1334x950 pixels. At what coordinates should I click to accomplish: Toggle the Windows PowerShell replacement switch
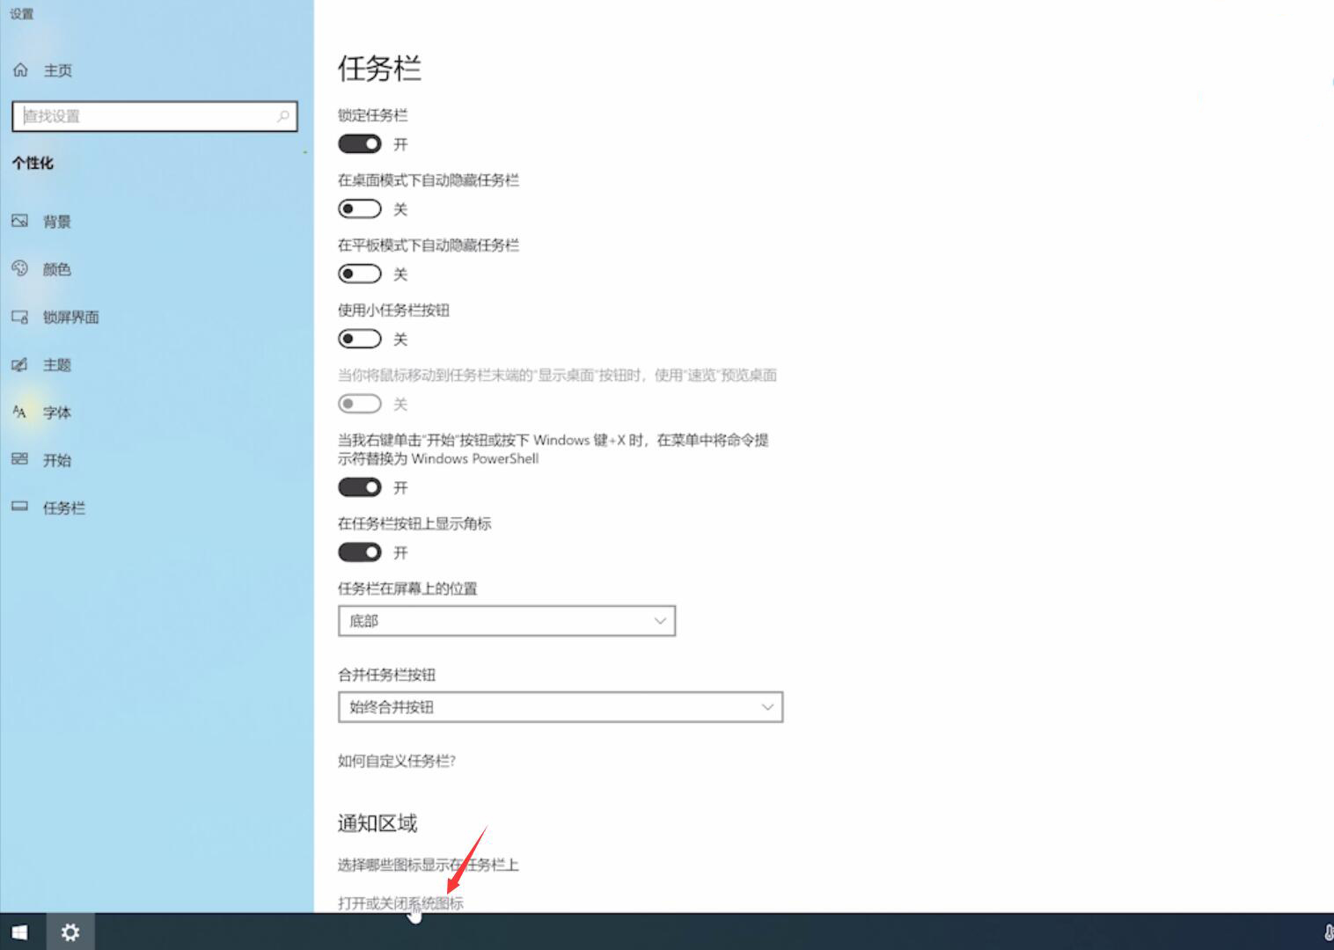click(360, 486)
